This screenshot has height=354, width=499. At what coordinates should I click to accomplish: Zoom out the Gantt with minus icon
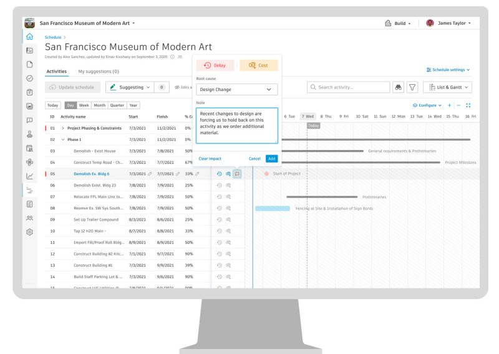[458, 105]
